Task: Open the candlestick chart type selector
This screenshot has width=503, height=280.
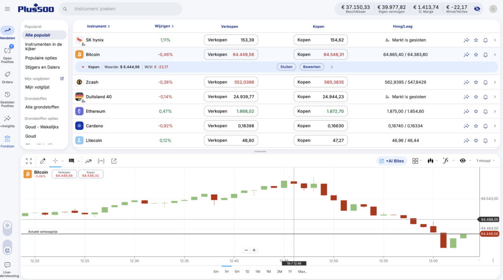Action: coord(430,161)
